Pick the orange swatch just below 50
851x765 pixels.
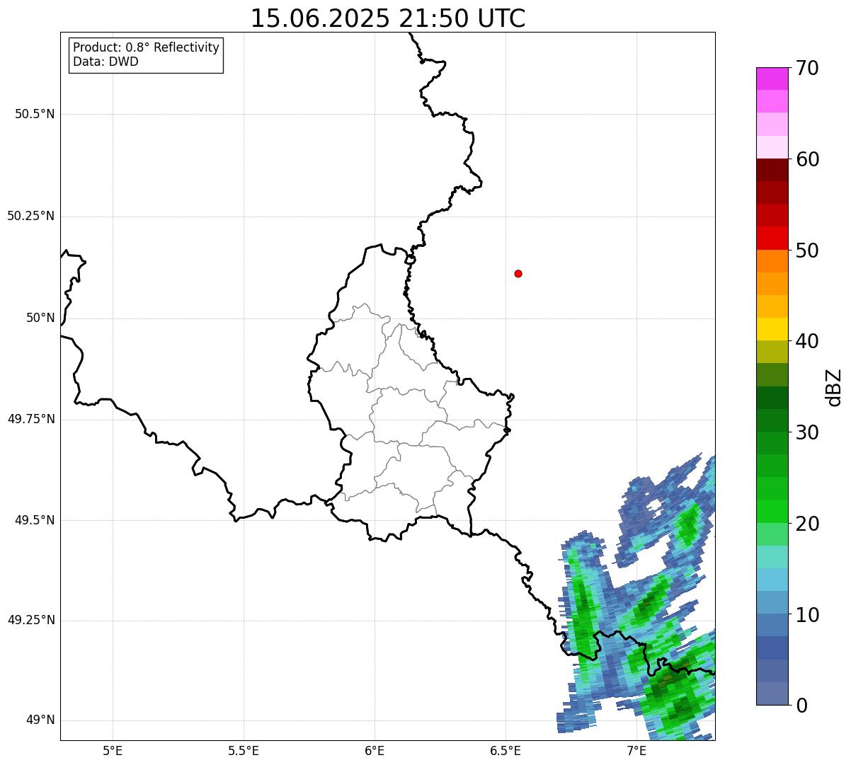(772, 261)
